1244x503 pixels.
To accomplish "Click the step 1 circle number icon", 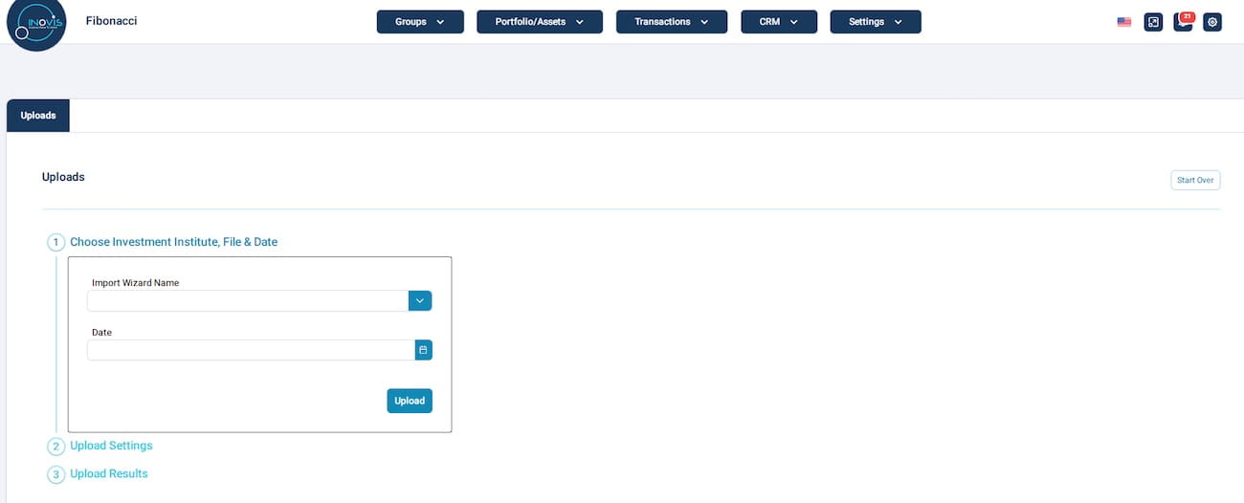I will [56, 243].
